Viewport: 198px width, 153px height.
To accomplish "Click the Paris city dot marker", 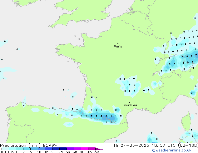I will (x=118, y=44).
